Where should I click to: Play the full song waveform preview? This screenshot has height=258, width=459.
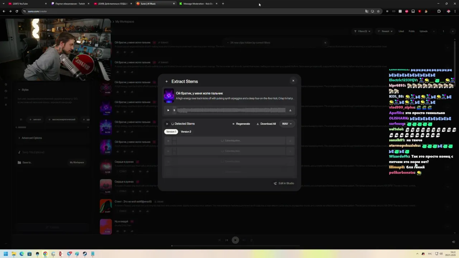pyautogui.click(x=168, y=110)
